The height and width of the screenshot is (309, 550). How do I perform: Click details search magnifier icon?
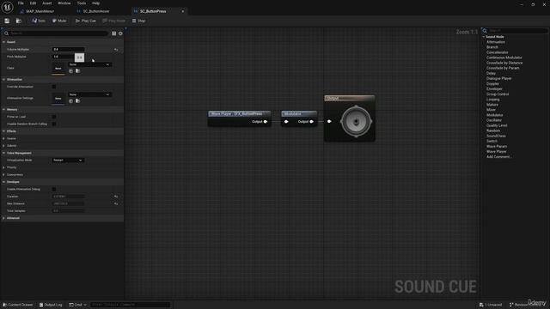6,33
